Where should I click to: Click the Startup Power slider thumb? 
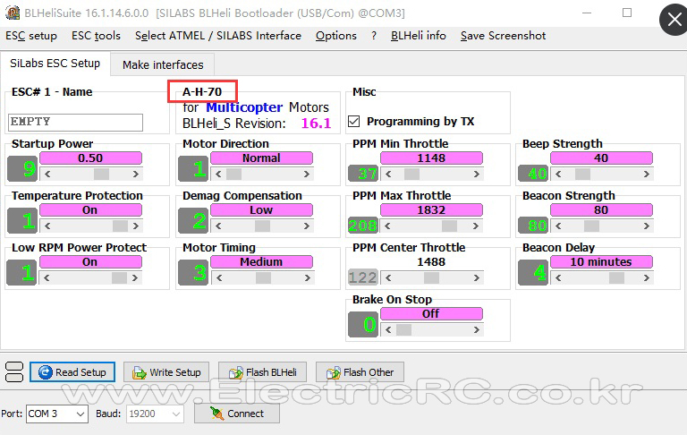pyautogui.click(x=101, y=174)
